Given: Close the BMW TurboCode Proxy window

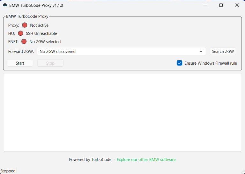Looking at the screenshot, I should (237, 5).
